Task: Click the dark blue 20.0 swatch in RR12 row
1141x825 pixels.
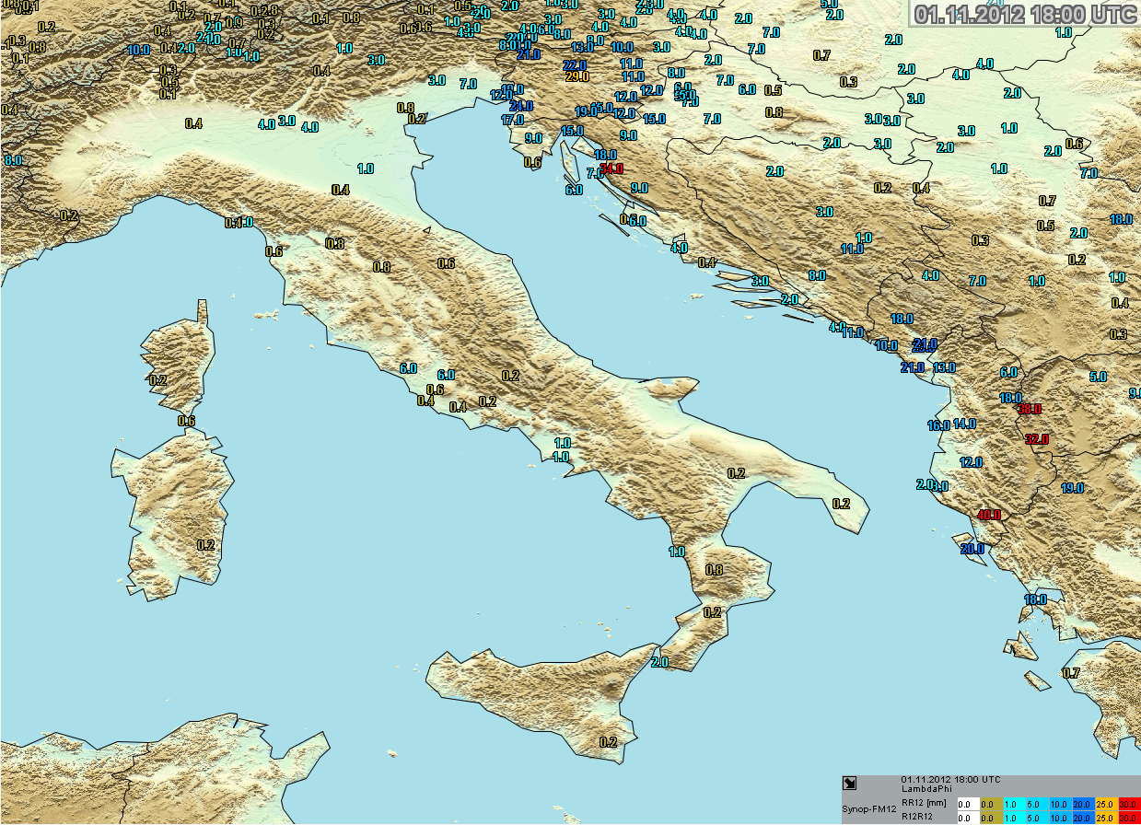Action: 1081,803
